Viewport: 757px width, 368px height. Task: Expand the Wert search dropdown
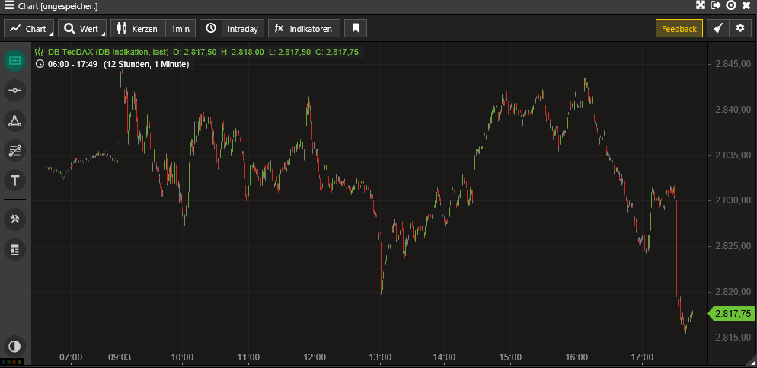82,29
